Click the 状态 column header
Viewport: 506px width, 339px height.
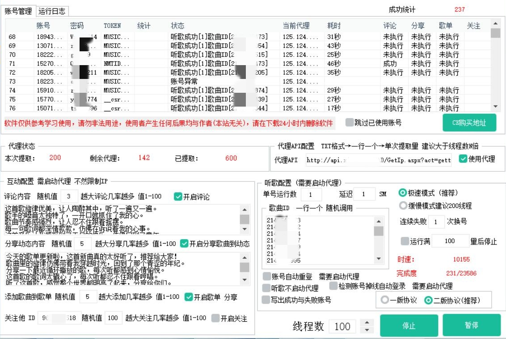click(x=177, y=26)
